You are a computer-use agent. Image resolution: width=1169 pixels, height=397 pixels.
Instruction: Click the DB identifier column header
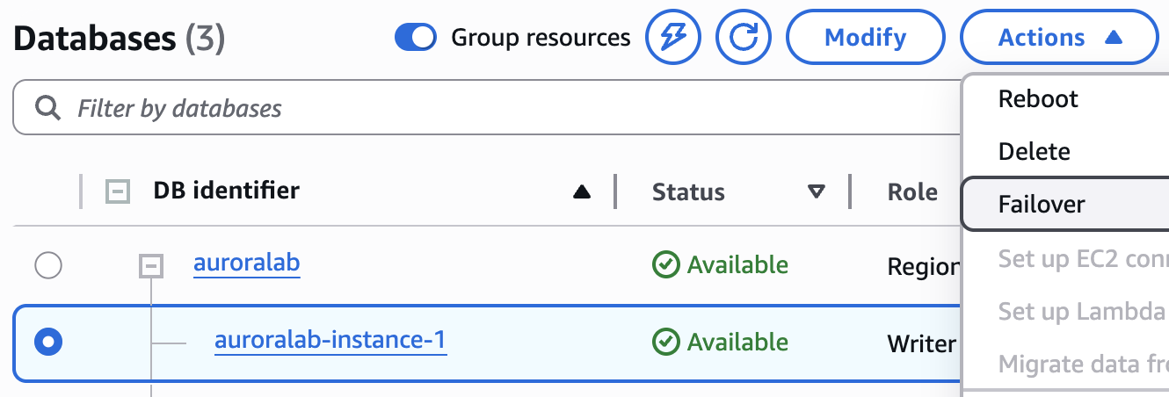[x=226, y=191]
